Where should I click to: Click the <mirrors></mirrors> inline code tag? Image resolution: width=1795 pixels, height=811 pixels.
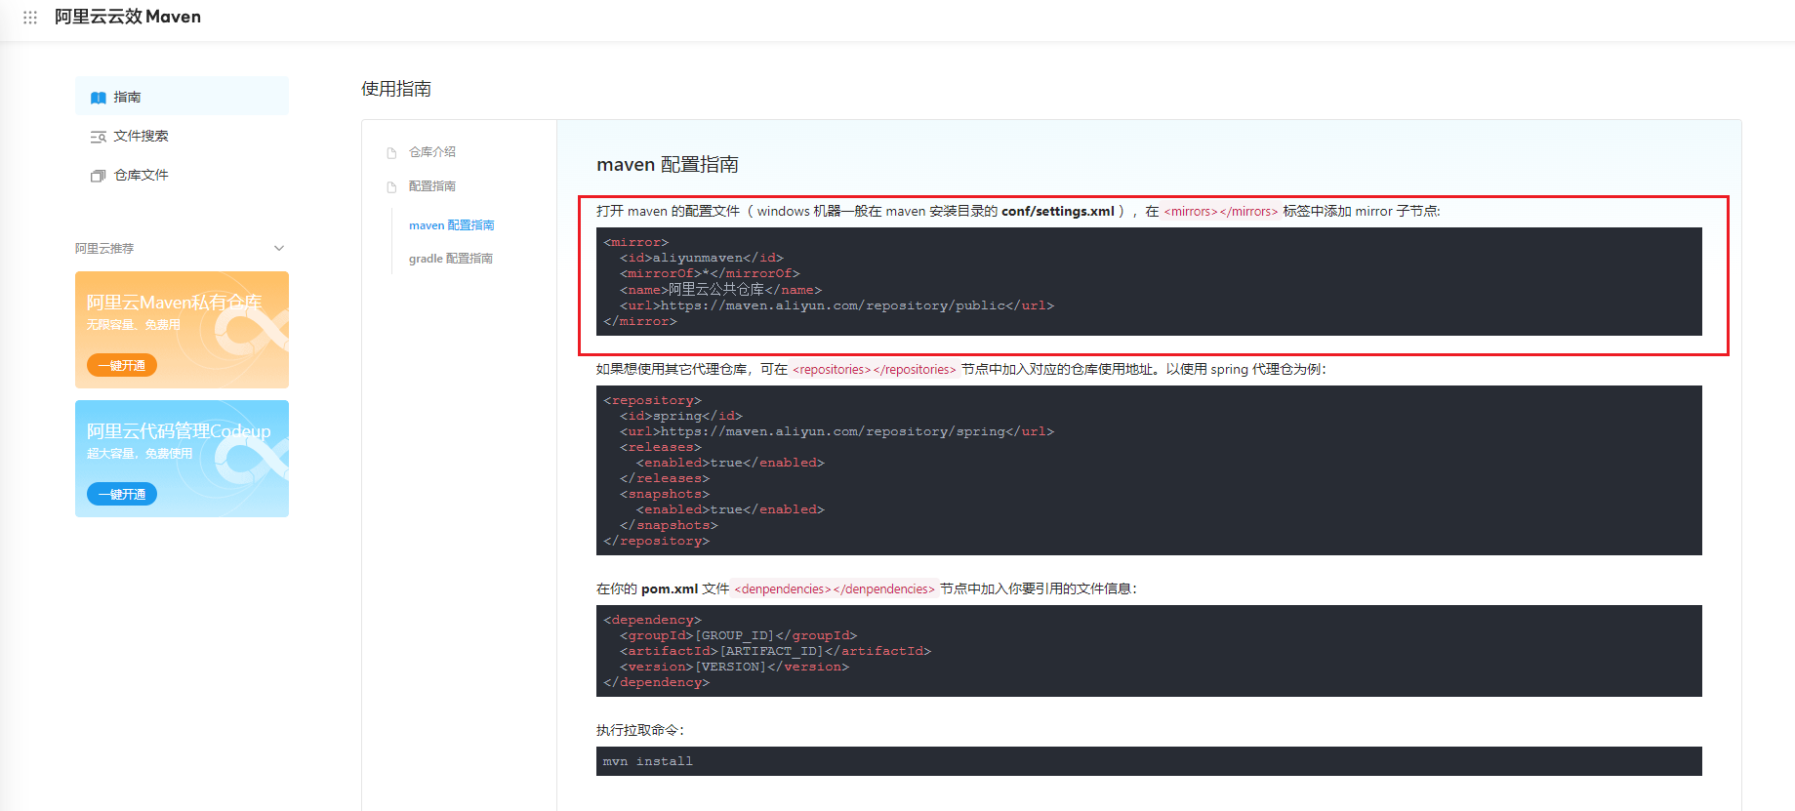1221,211
